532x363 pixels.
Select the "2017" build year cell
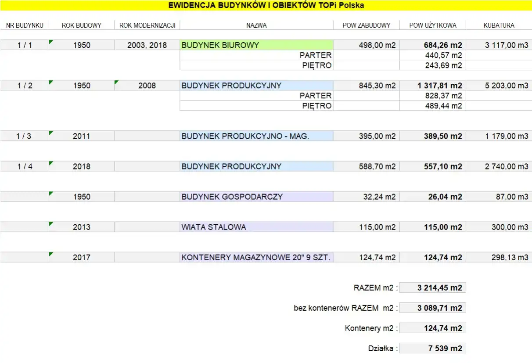(x=82, y=257)
